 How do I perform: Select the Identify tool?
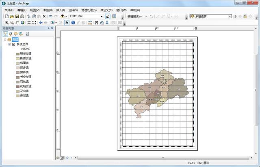point(73,23)
